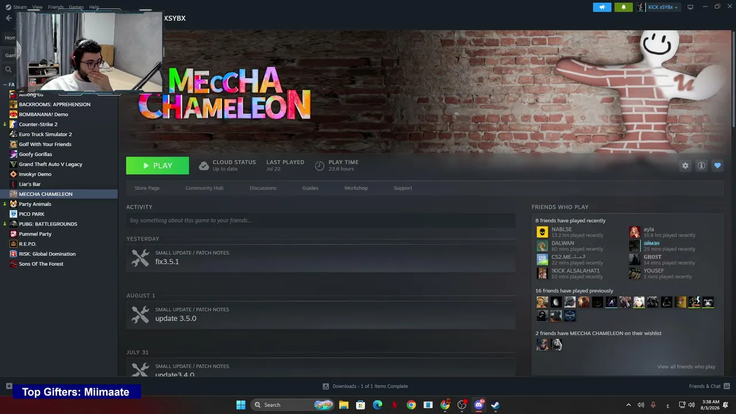This screenshot has width=736, height=414.
Task: Toggle the favorite heart icon
Action: click(718, 166)
